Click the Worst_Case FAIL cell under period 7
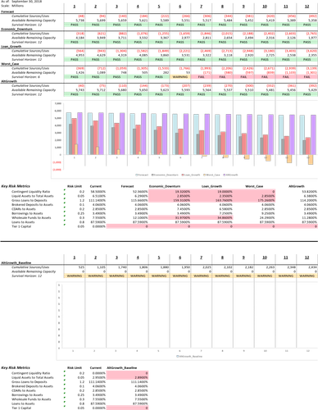 tap(202, 77)
